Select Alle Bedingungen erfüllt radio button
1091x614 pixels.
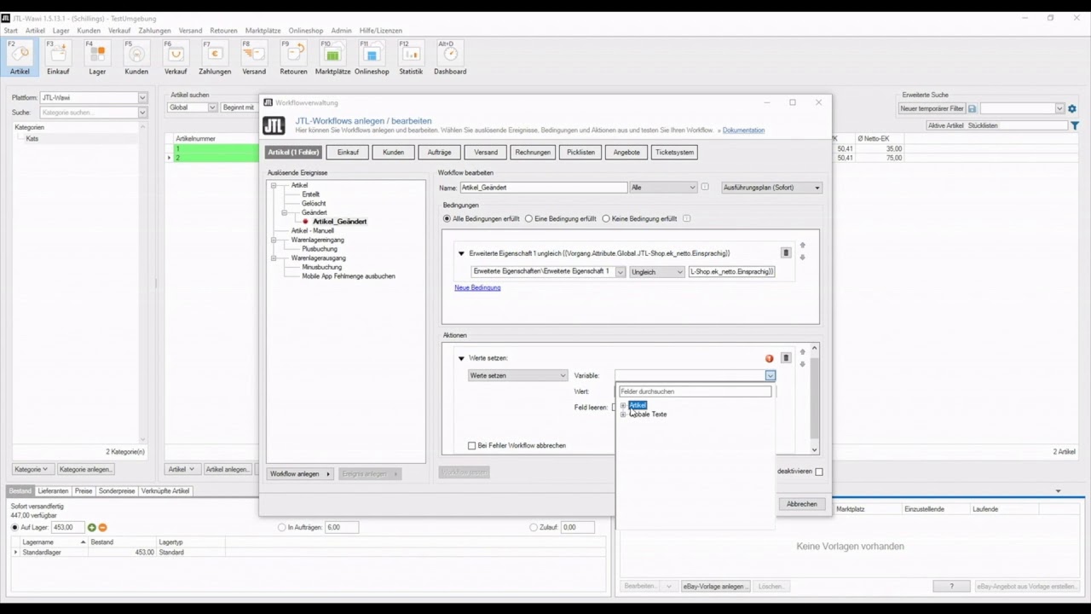pos(447,219)
